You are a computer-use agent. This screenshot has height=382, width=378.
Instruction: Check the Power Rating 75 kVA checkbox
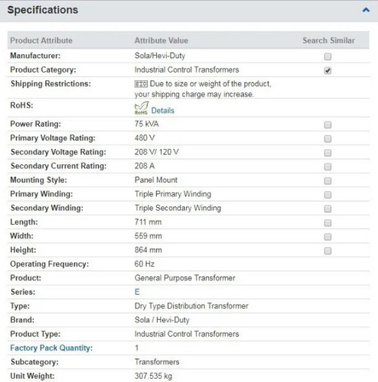[327, 125]
